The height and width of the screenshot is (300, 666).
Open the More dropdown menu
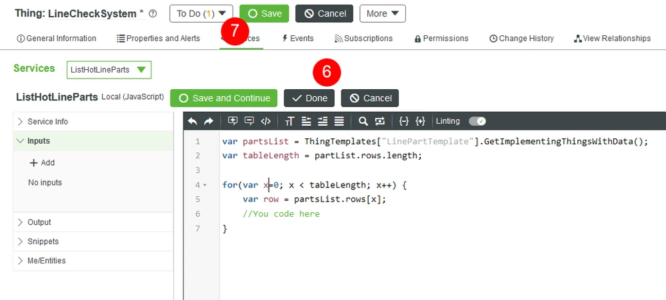pos(383,13)
